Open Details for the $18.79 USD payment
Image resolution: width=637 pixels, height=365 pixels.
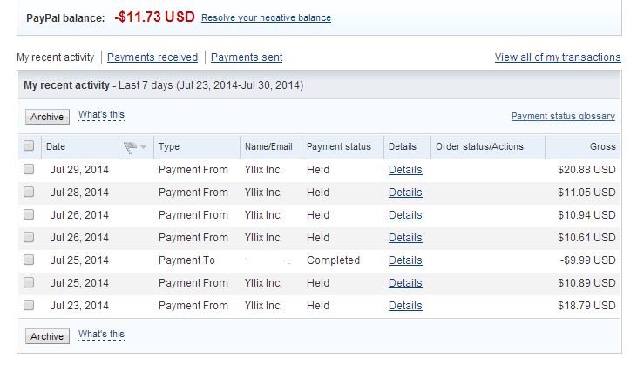click(405, 306)
